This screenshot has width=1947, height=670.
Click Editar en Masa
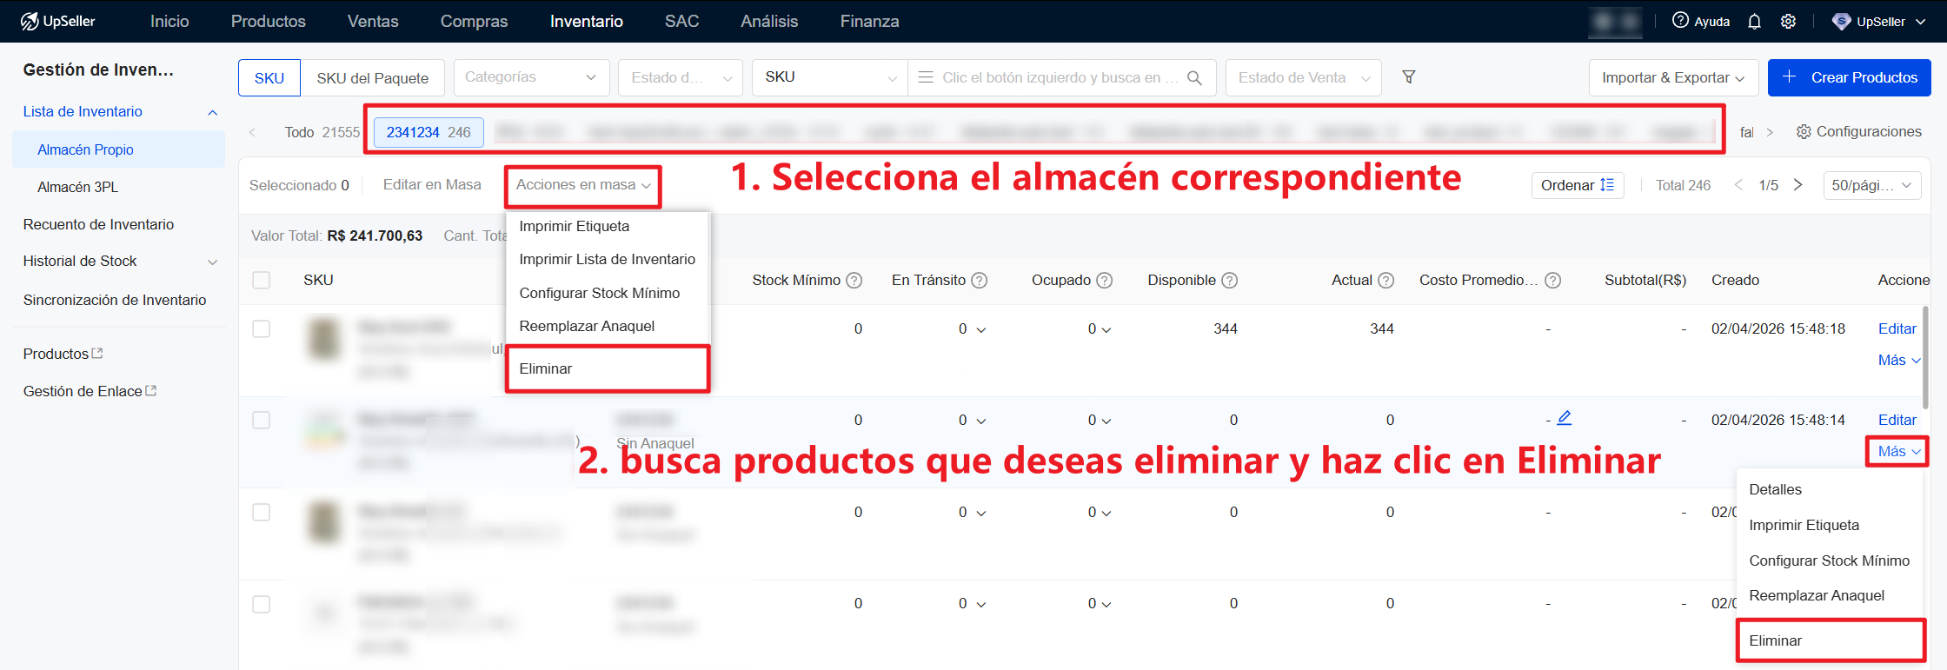[x=432, y=185]
